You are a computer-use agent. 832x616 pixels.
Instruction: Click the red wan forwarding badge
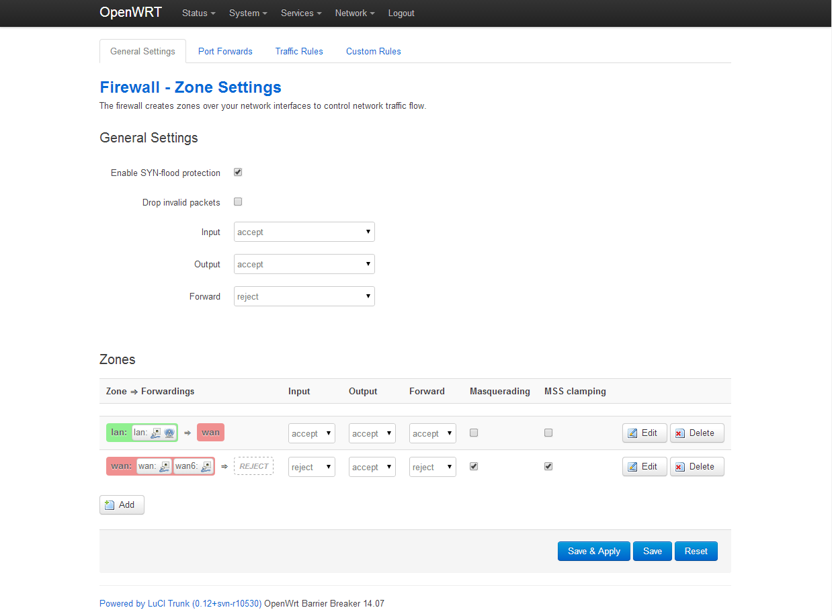tap(210, 433)
